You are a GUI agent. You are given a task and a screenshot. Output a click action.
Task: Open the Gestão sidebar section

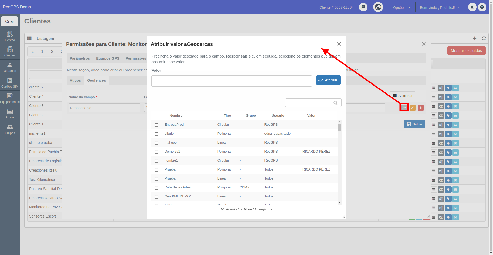10,36
